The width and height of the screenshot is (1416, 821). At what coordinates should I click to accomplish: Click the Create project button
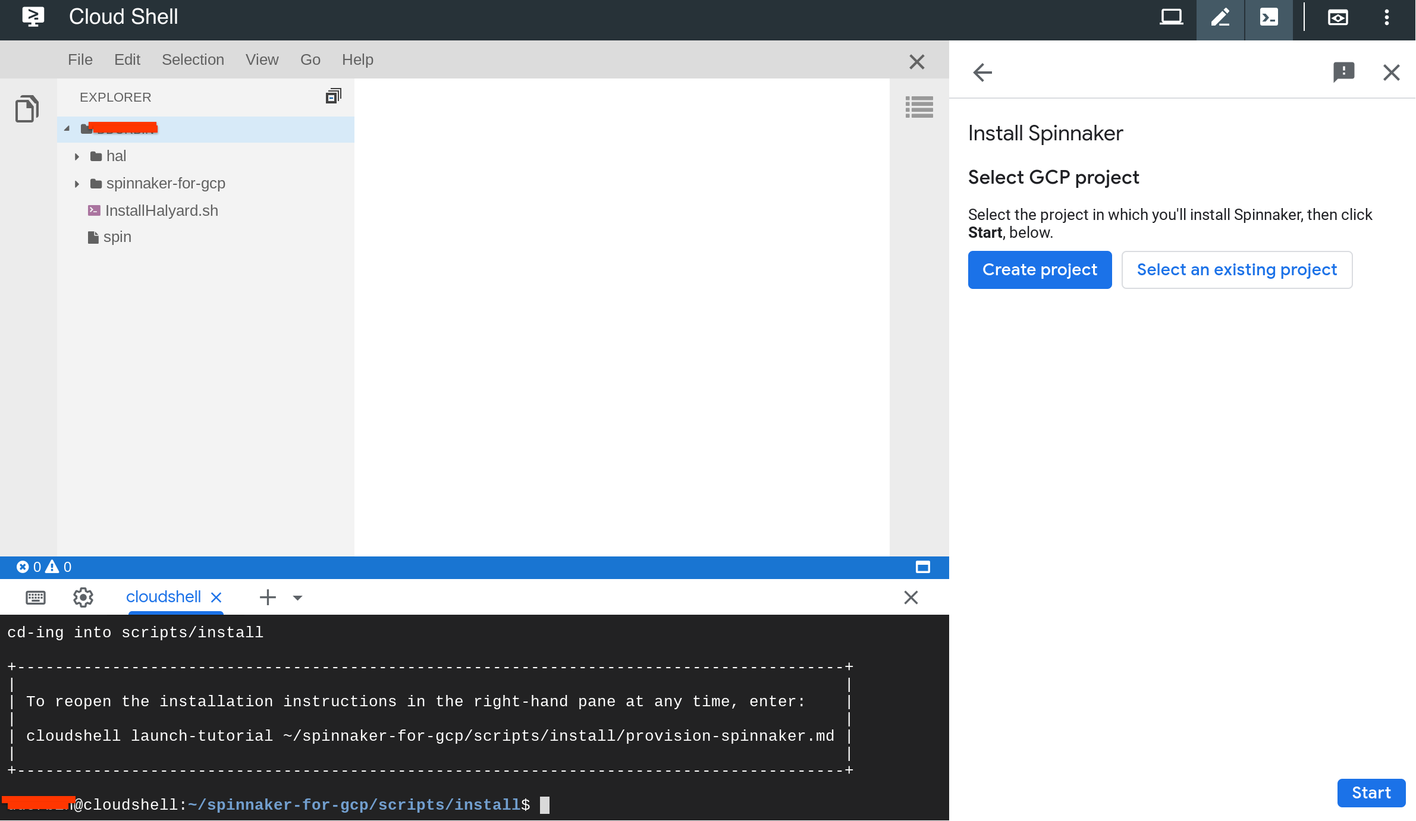pos(1040,270)
